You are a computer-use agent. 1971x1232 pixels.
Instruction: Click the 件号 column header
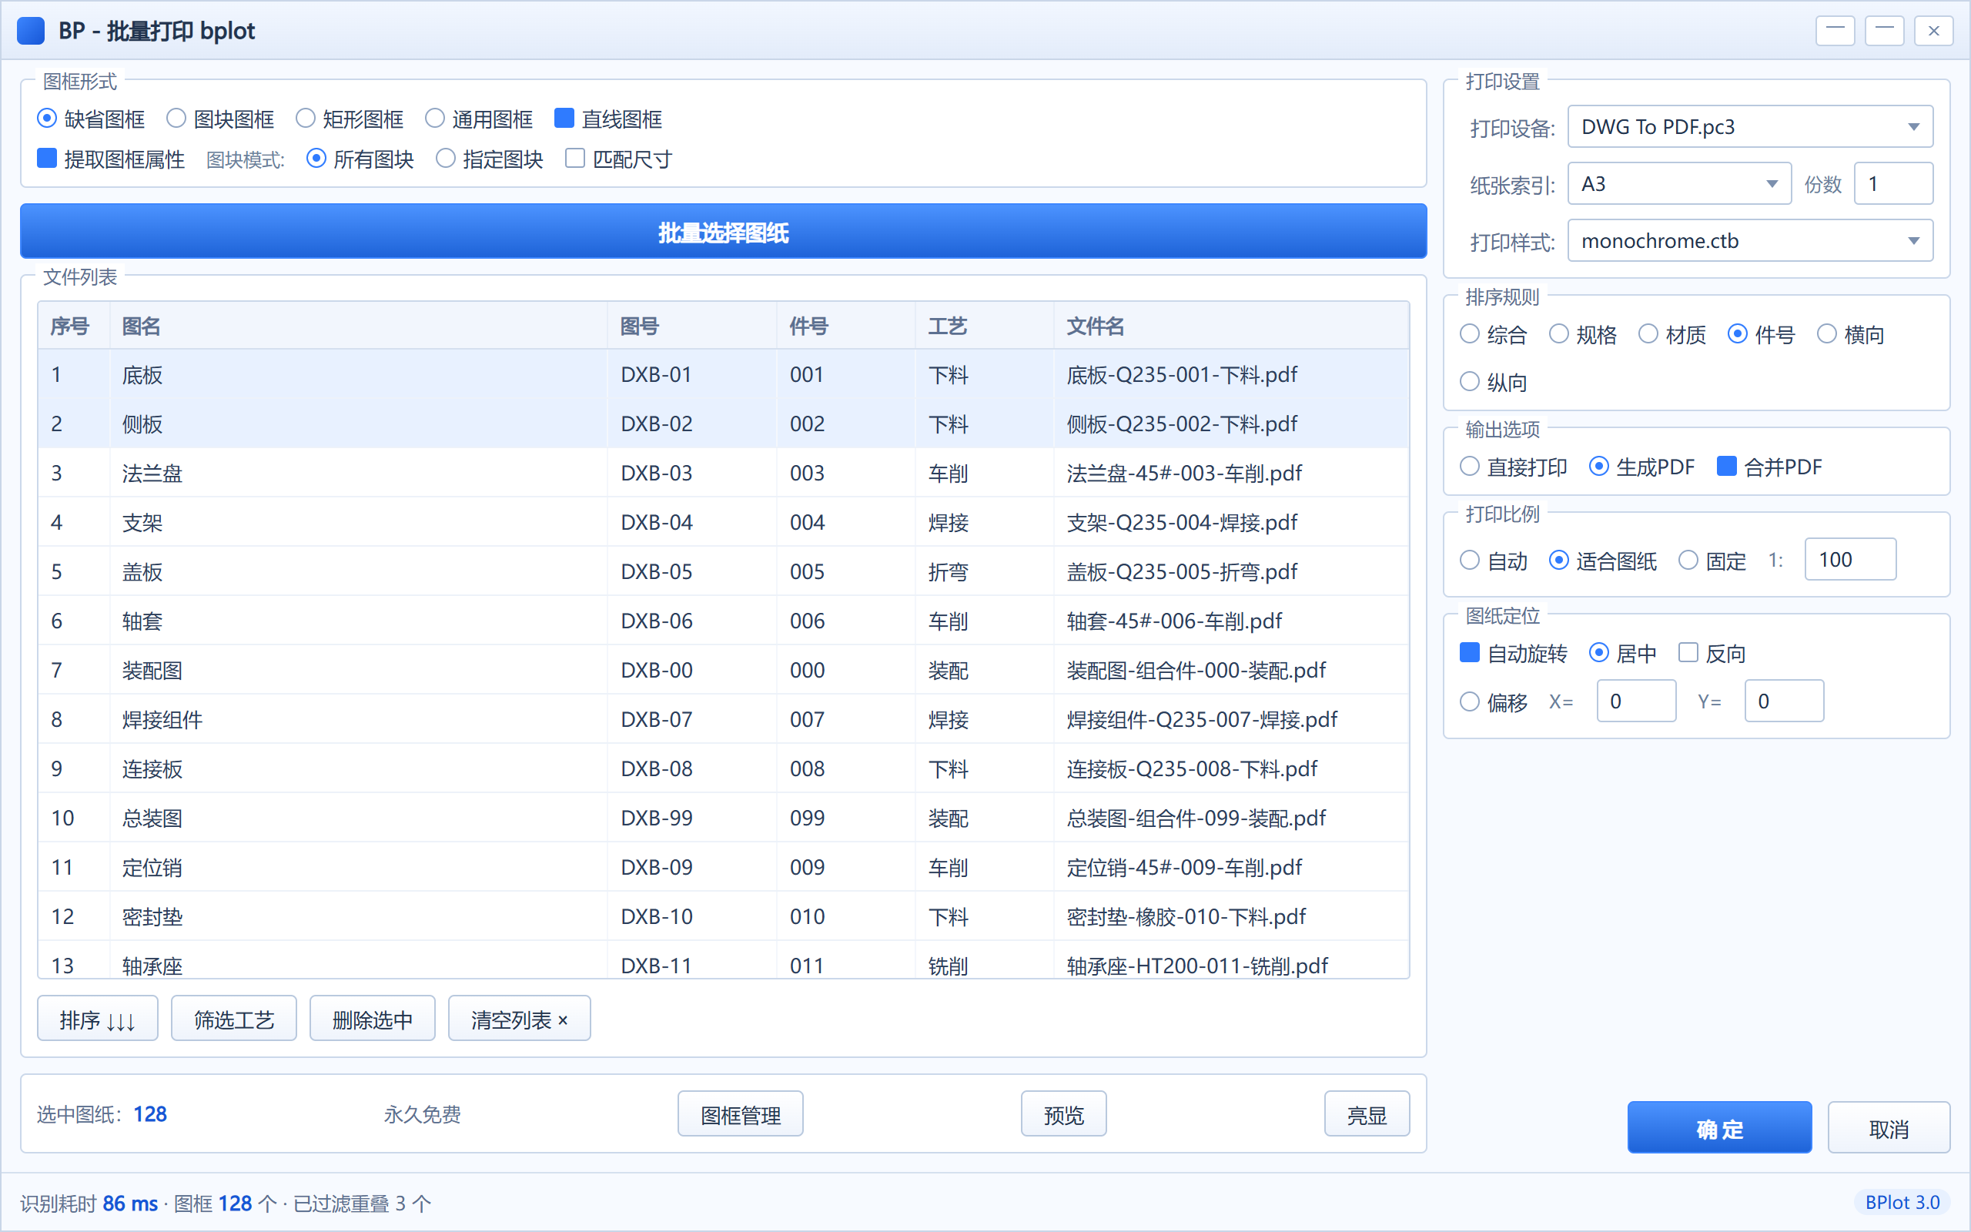845,326
